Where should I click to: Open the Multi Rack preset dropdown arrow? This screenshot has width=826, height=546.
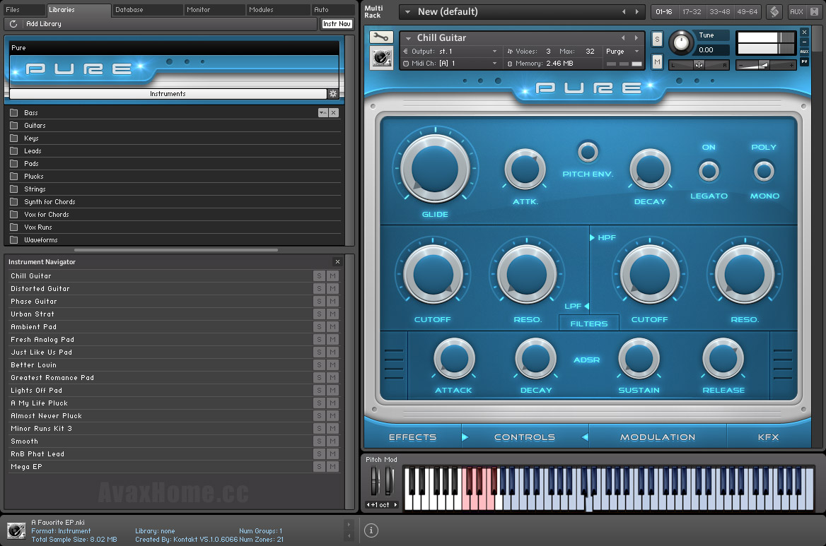[408, 11]
